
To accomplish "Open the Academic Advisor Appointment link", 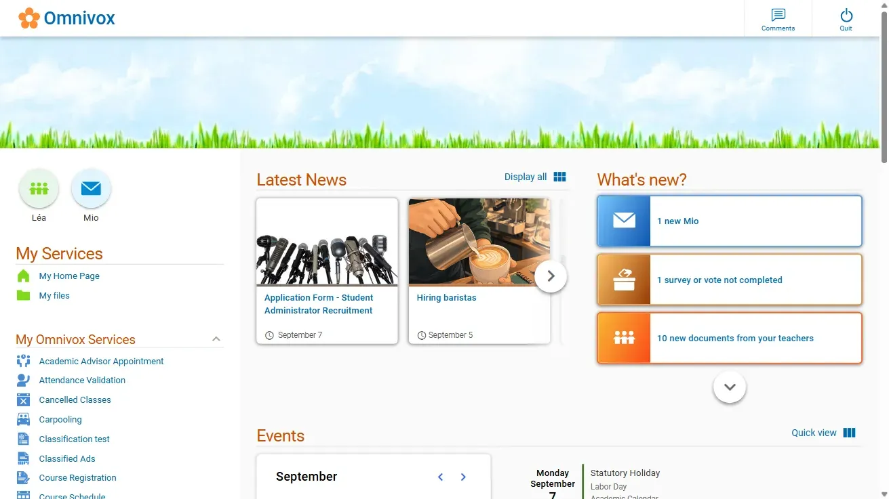I will [x=101, y=361].
